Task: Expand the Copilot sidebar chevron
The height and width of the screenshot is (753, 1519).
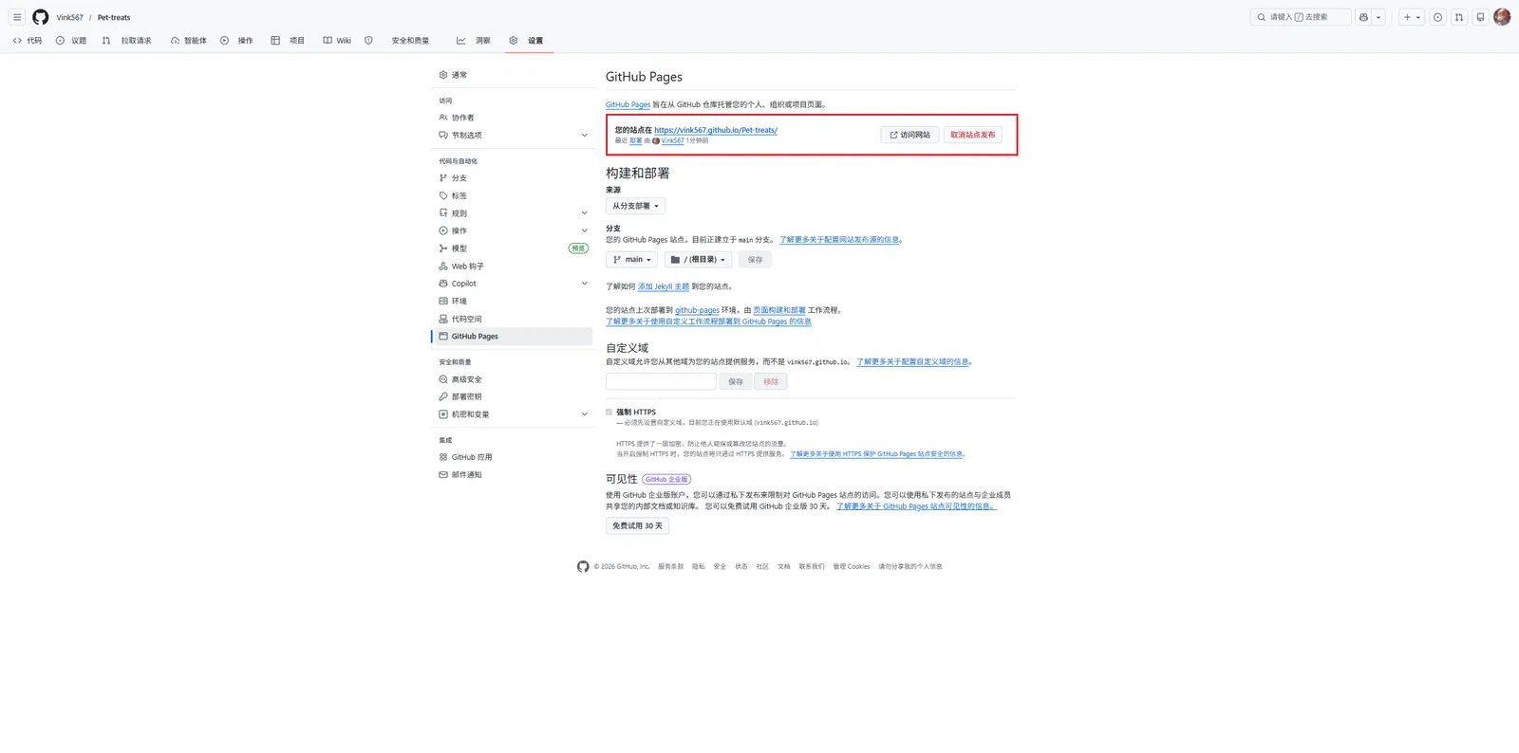Action: tap(584, 284)
